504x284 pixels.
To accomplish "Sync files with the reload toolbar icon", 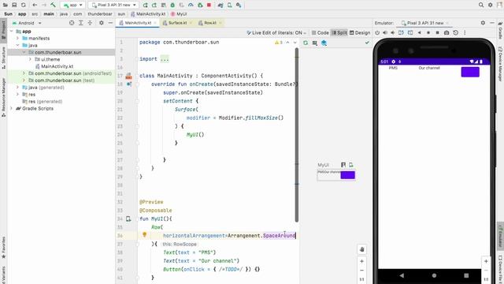I will (24, 6).
